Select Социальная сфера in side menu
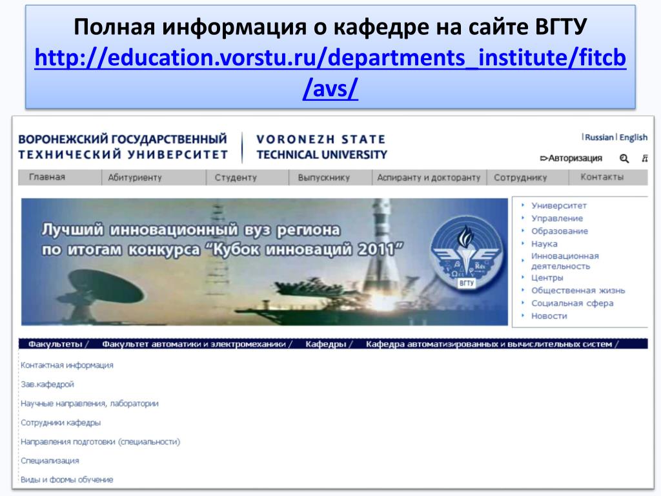 [x=572, y=303]
